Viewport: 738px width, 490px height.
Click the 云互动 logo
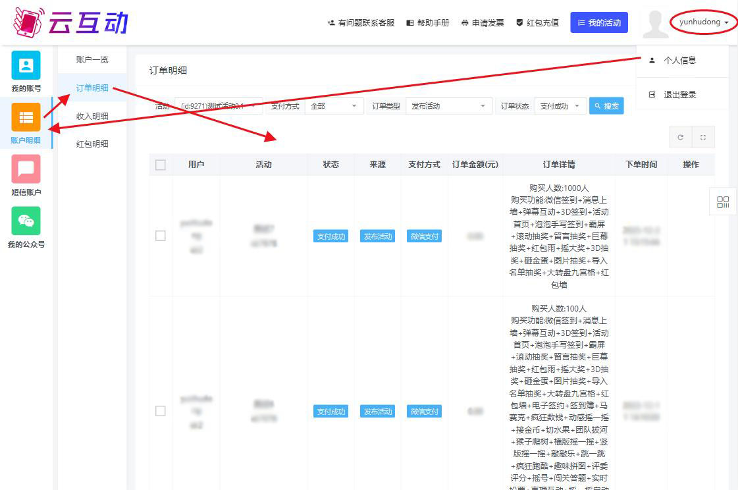point(70,22)
